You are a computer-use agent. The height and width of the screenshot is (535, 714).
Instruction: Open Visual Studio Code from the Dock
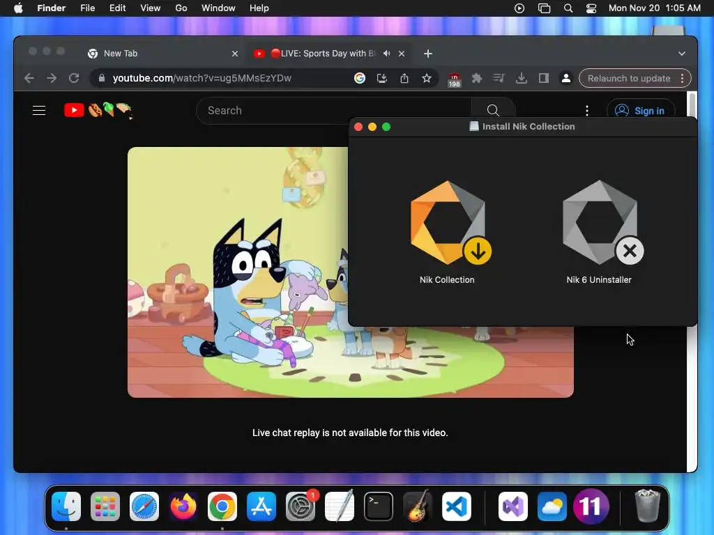click(457, 506)
